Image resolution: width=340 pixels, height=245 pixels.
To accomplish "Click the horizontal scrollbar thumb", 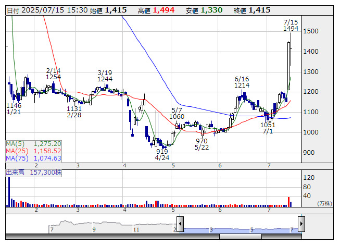I will 241,237.
